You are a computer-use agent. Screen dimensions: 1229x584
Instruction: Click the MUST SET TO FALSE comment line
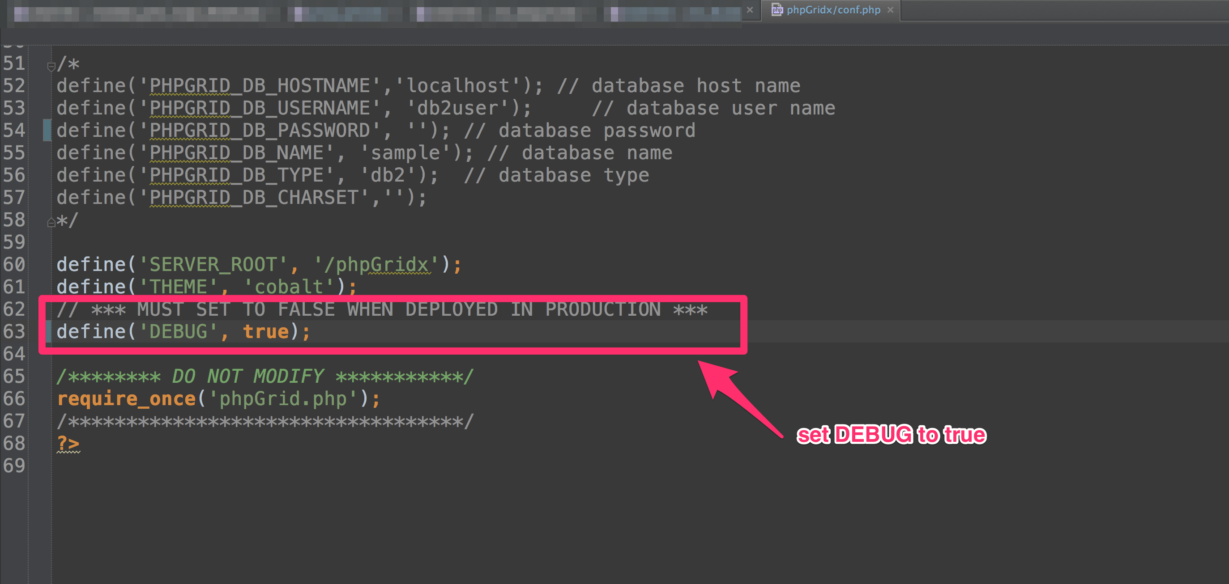pos(382,309)
